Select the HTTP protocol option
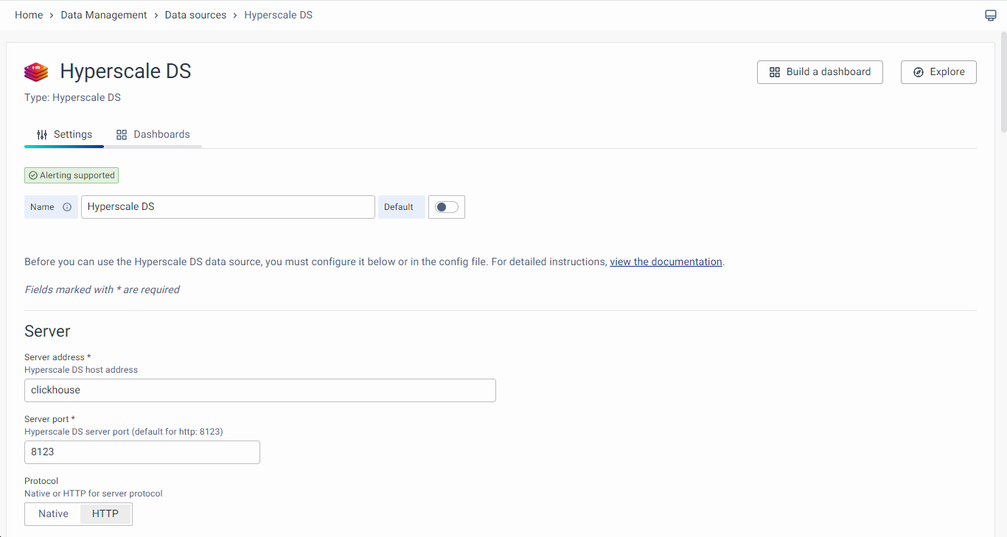This screenshot has width=1007, height=537. (x=105, y=513)
